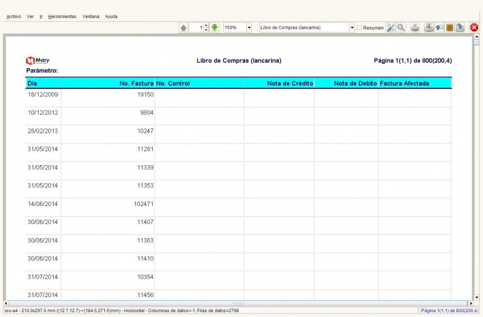
Task: Select date cell 10/12/2012
Action: pyautogui.click(x=43, y=113)
